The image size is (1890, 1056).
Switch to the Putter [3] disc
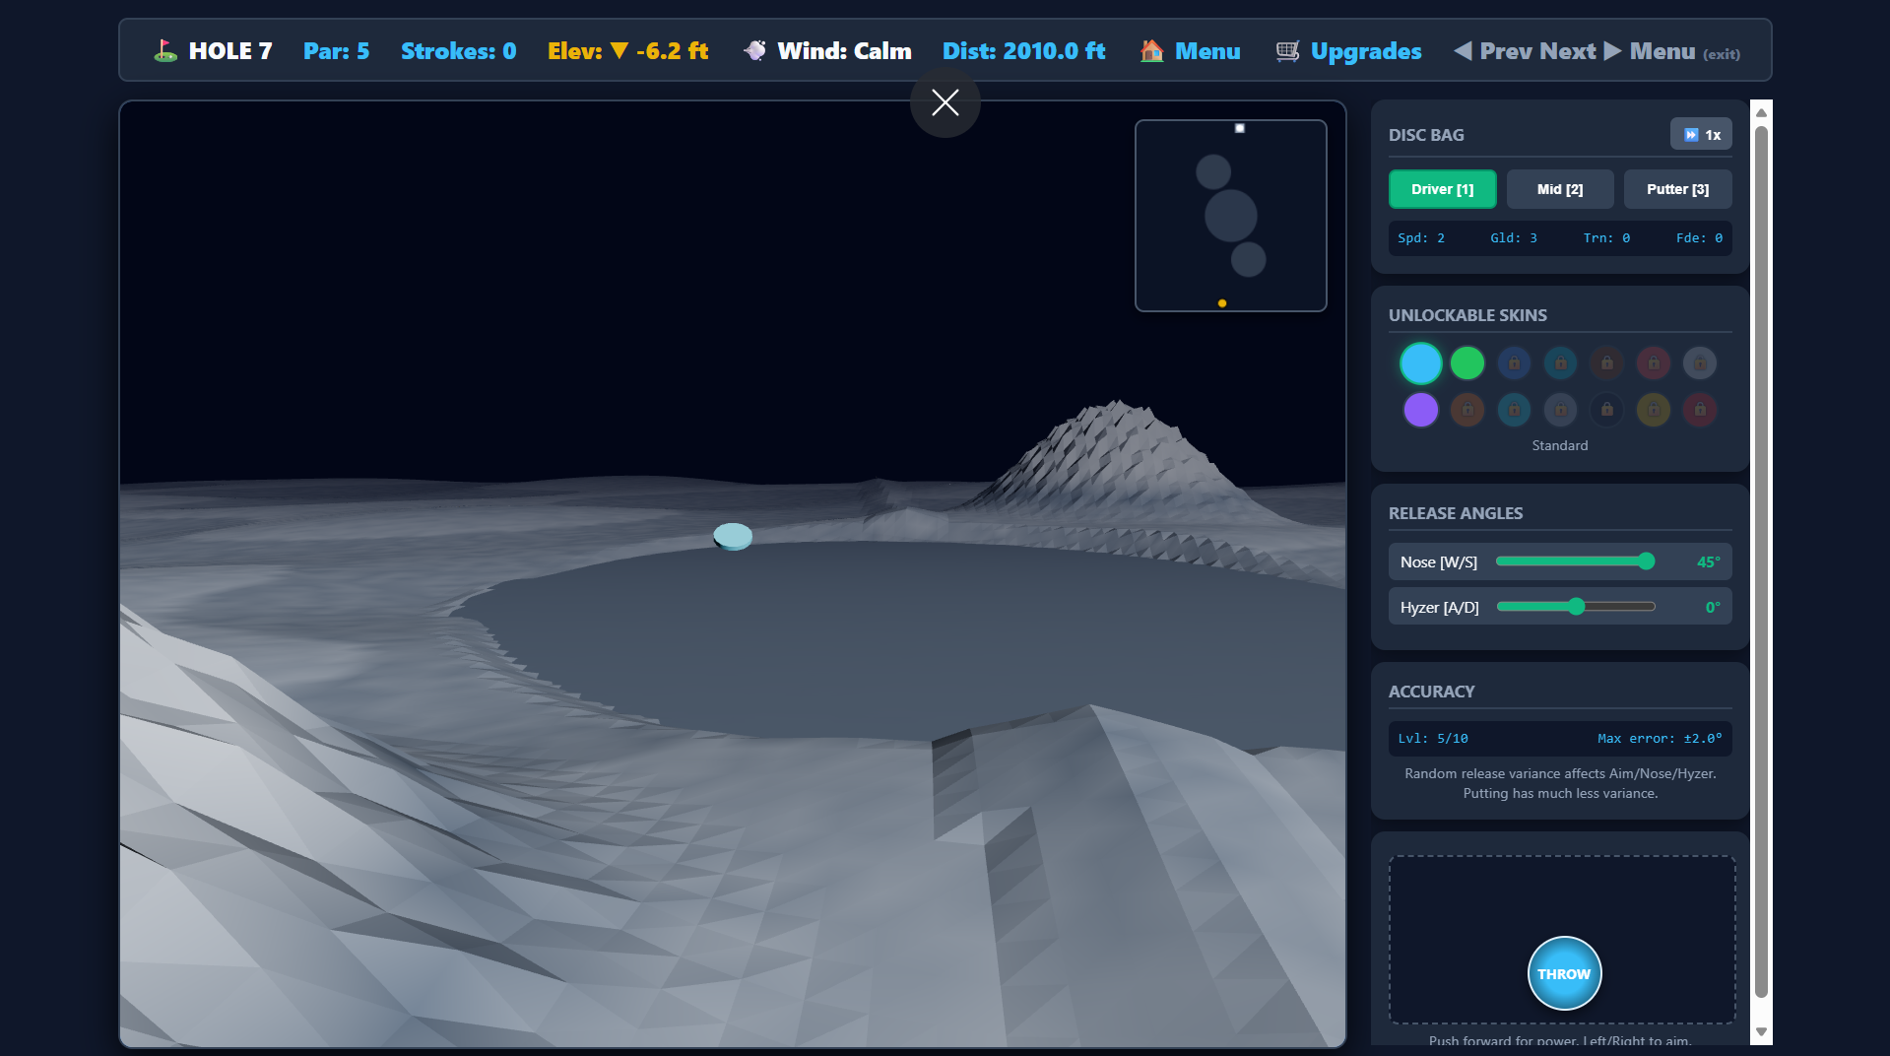(x=1677, y=189)
